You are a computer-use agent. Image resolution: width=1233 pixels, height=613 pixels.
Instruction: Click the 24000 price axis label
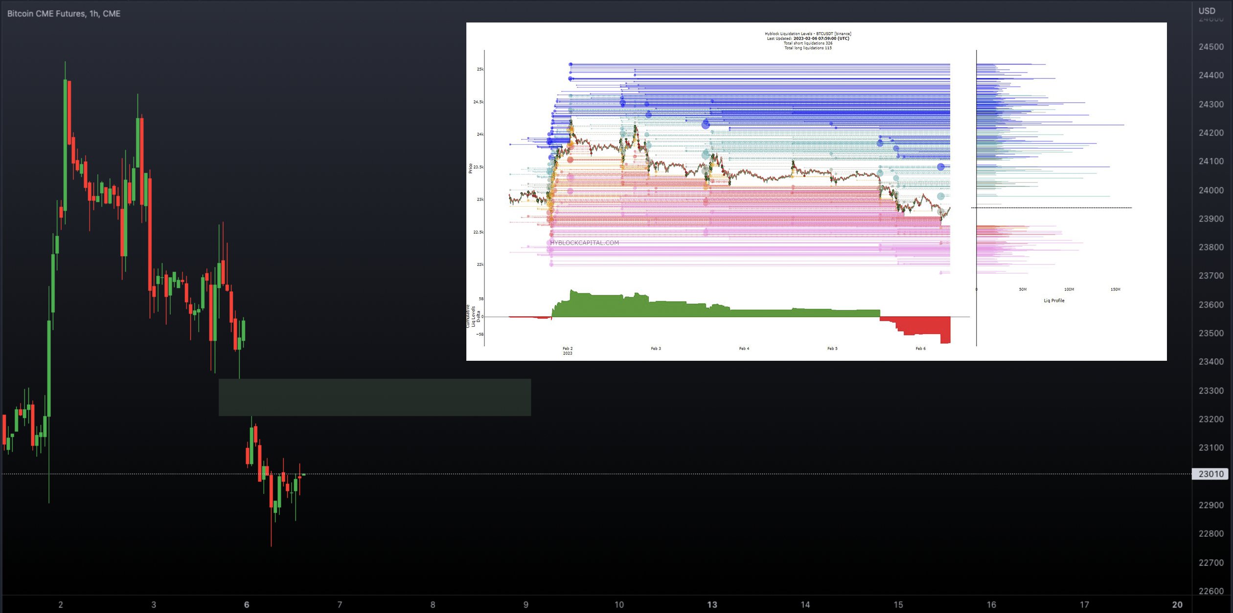point(1210,190)
